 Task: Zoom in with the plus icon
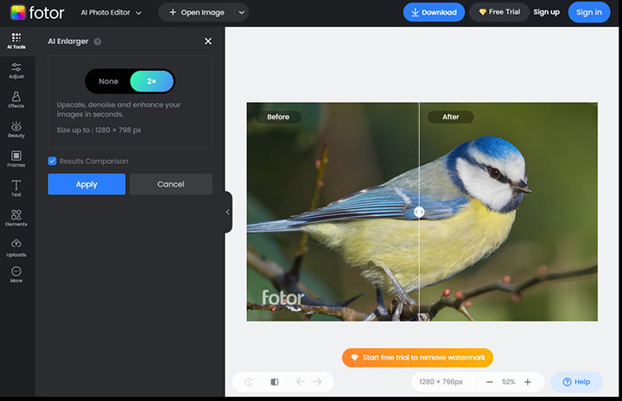pos(528,382)
